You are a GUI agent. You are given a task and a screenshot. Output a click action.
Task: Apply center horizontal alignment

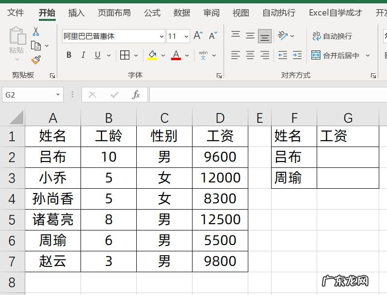(250, 55)
